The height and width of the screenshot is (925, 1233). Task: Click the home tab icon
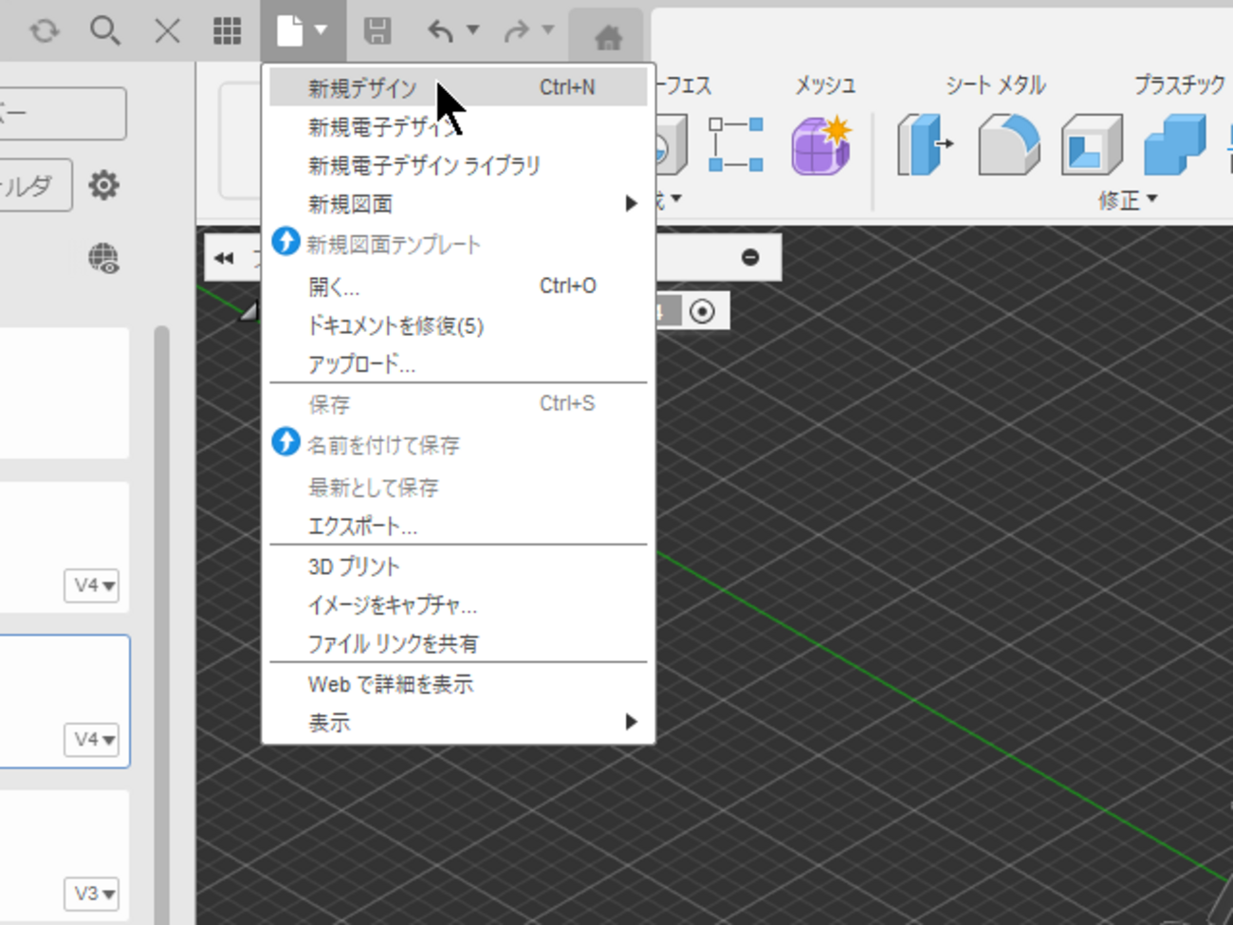tap(607, 37)
